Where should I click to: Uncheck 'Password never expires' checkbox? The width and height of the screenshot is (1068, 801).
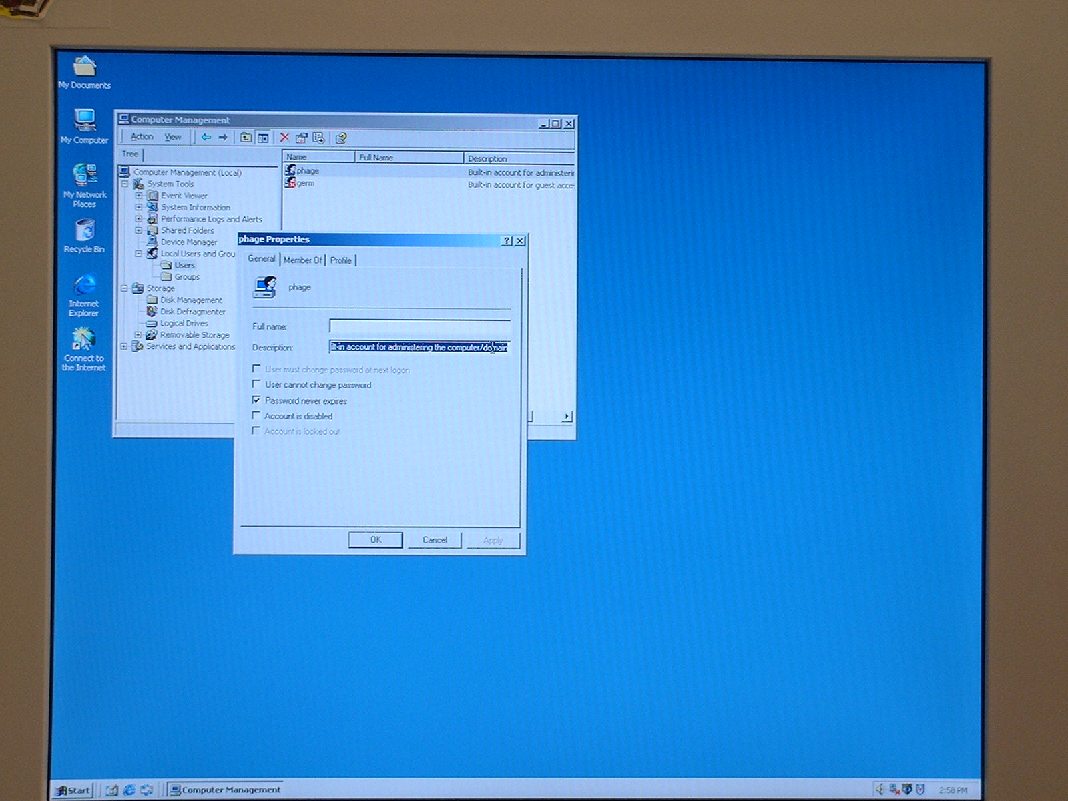point(256,400)
